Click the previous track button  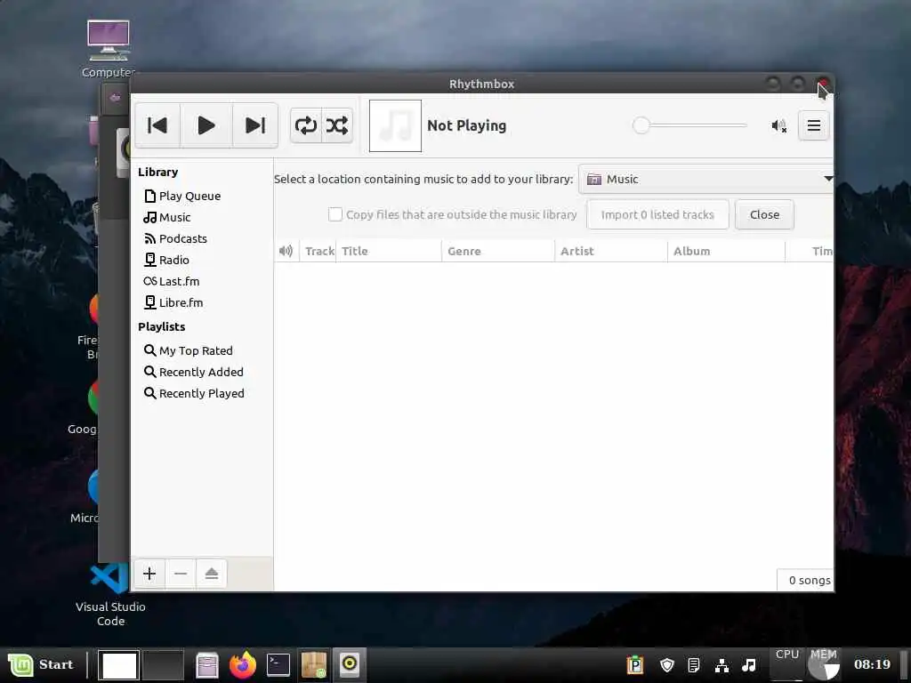(x=157, y=125)
